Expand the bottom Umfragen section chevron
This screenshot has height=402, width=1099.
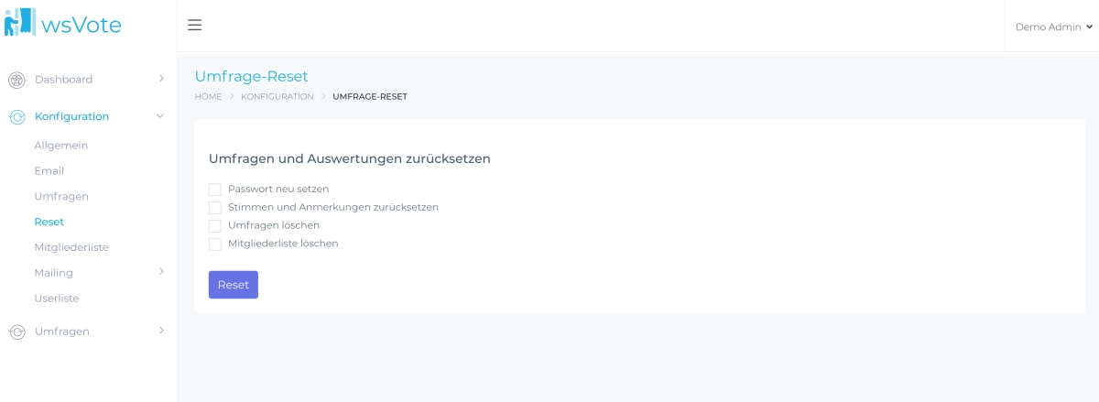pyautogui.click(x=161, y=330)
